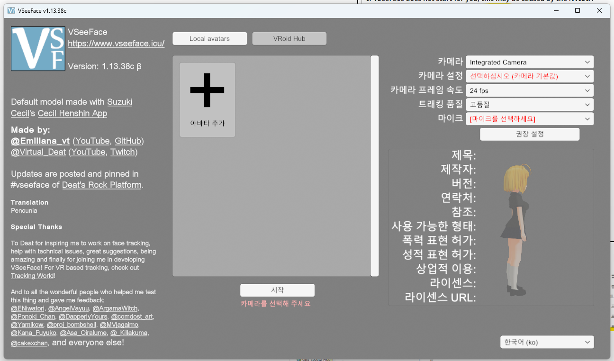Open the @AngelVayuu link
The height and width of the screenshot is (361, 614).
click(x=68, y=308)
